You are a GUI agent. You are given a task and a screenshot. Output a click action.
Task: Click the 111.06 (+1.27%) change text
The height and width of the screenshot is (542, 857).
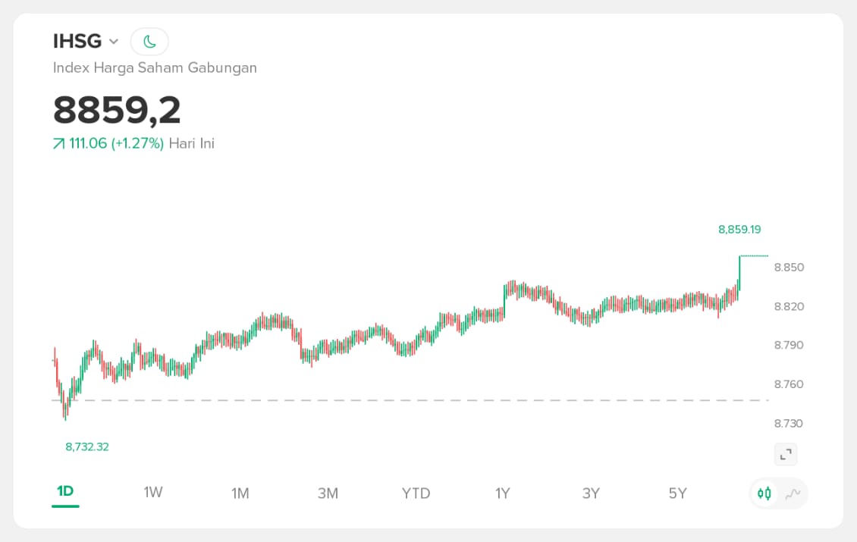coord(117,143)
